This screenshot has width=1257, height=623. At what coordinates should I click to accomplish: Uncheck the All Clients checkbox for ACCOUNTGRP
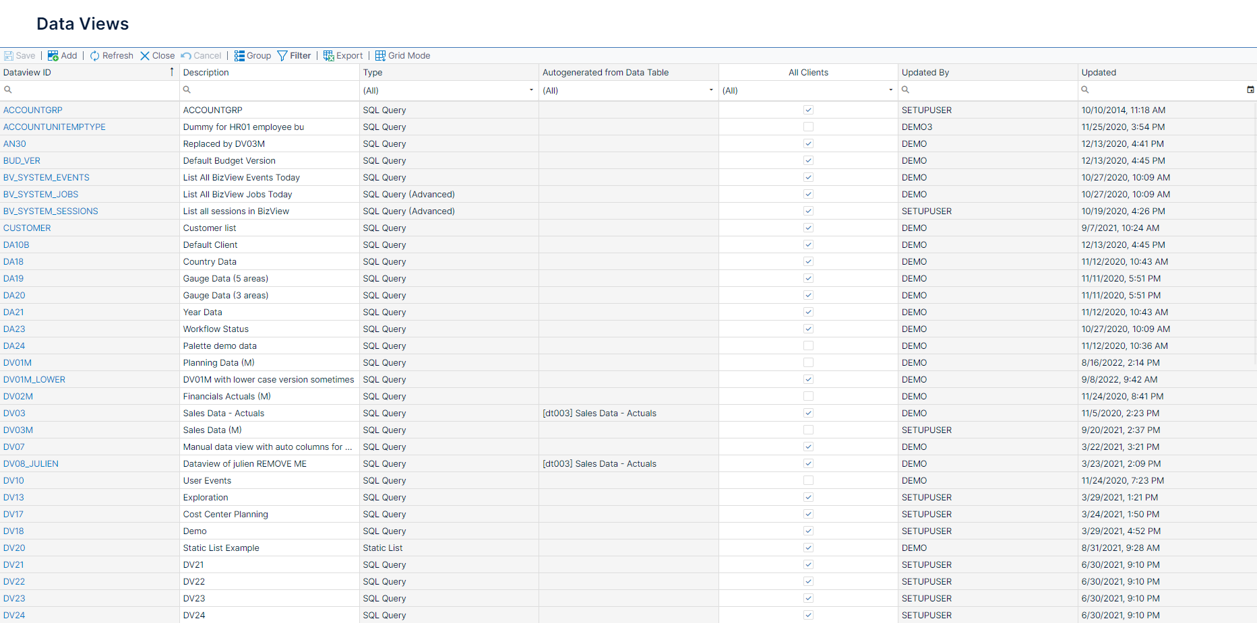[x=807, y=110]
